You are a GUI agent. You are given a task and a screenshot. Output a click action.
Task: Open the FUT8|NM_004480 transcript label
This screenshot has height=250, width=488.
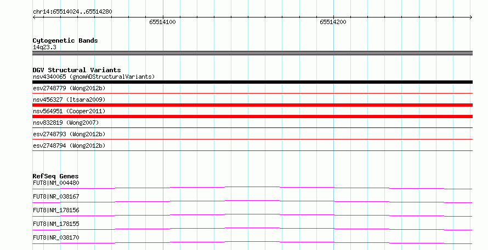pyautogui.click(x=56, y=183)
